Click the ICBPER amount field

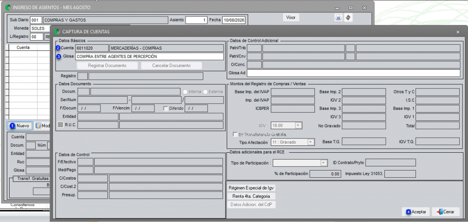pyautogui.click(x=293, y=108)
